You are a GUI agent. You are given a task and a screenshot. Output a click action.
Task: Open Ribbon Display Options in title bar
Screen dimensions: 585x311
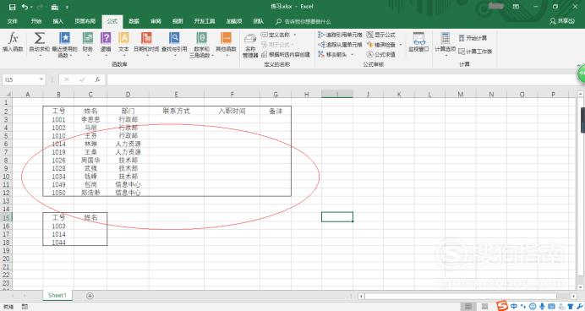click(x=516, y=7)
